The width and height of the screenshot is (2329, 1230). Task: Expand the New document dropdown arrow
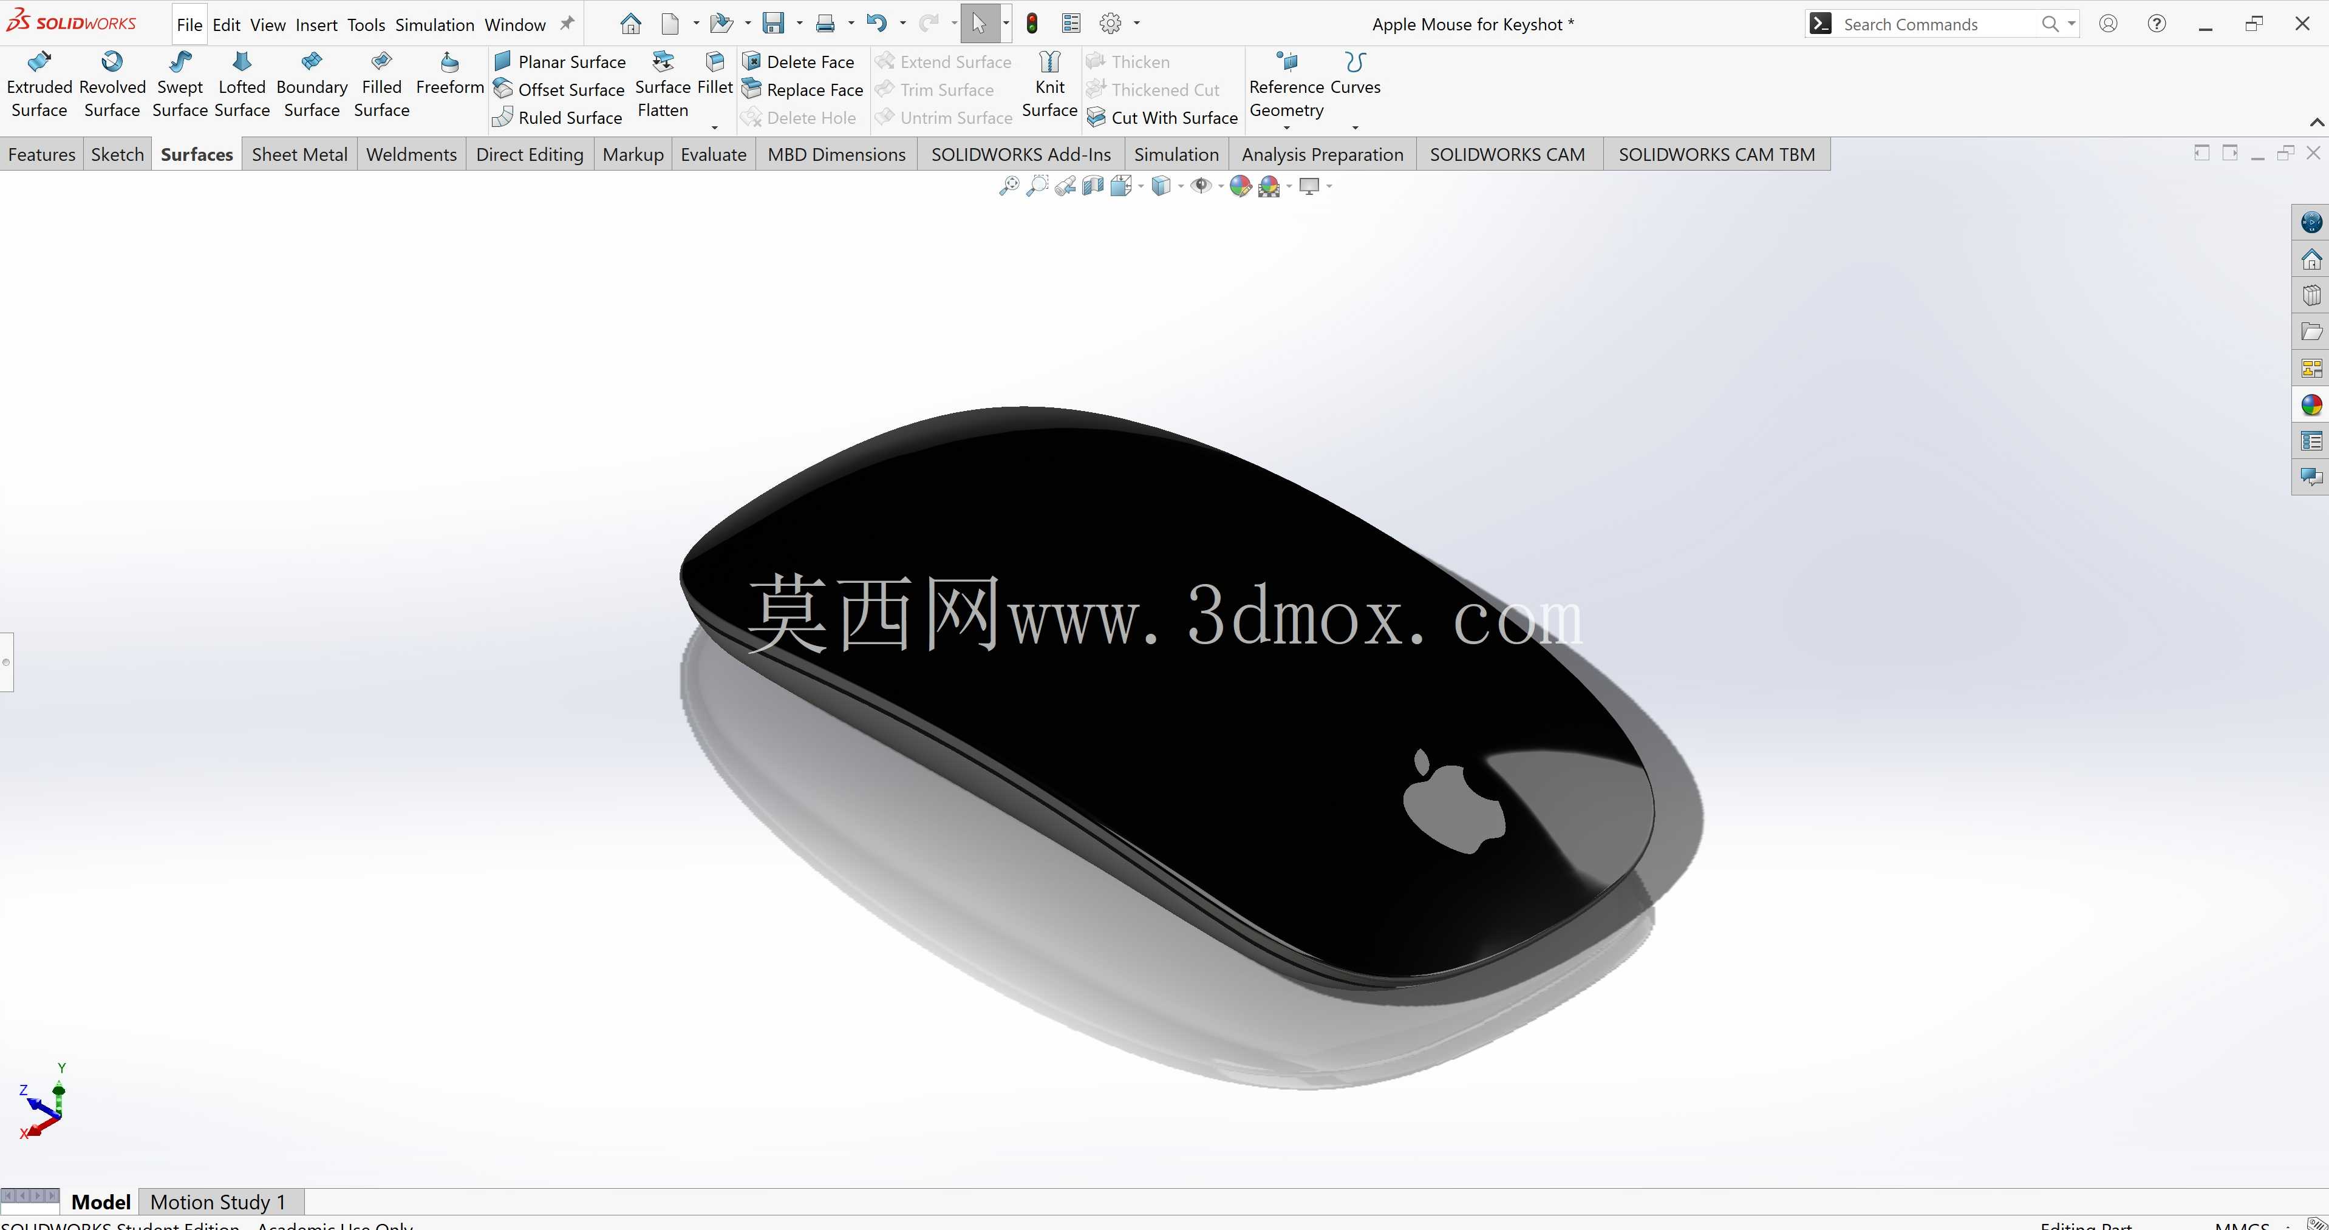[696, 24]
